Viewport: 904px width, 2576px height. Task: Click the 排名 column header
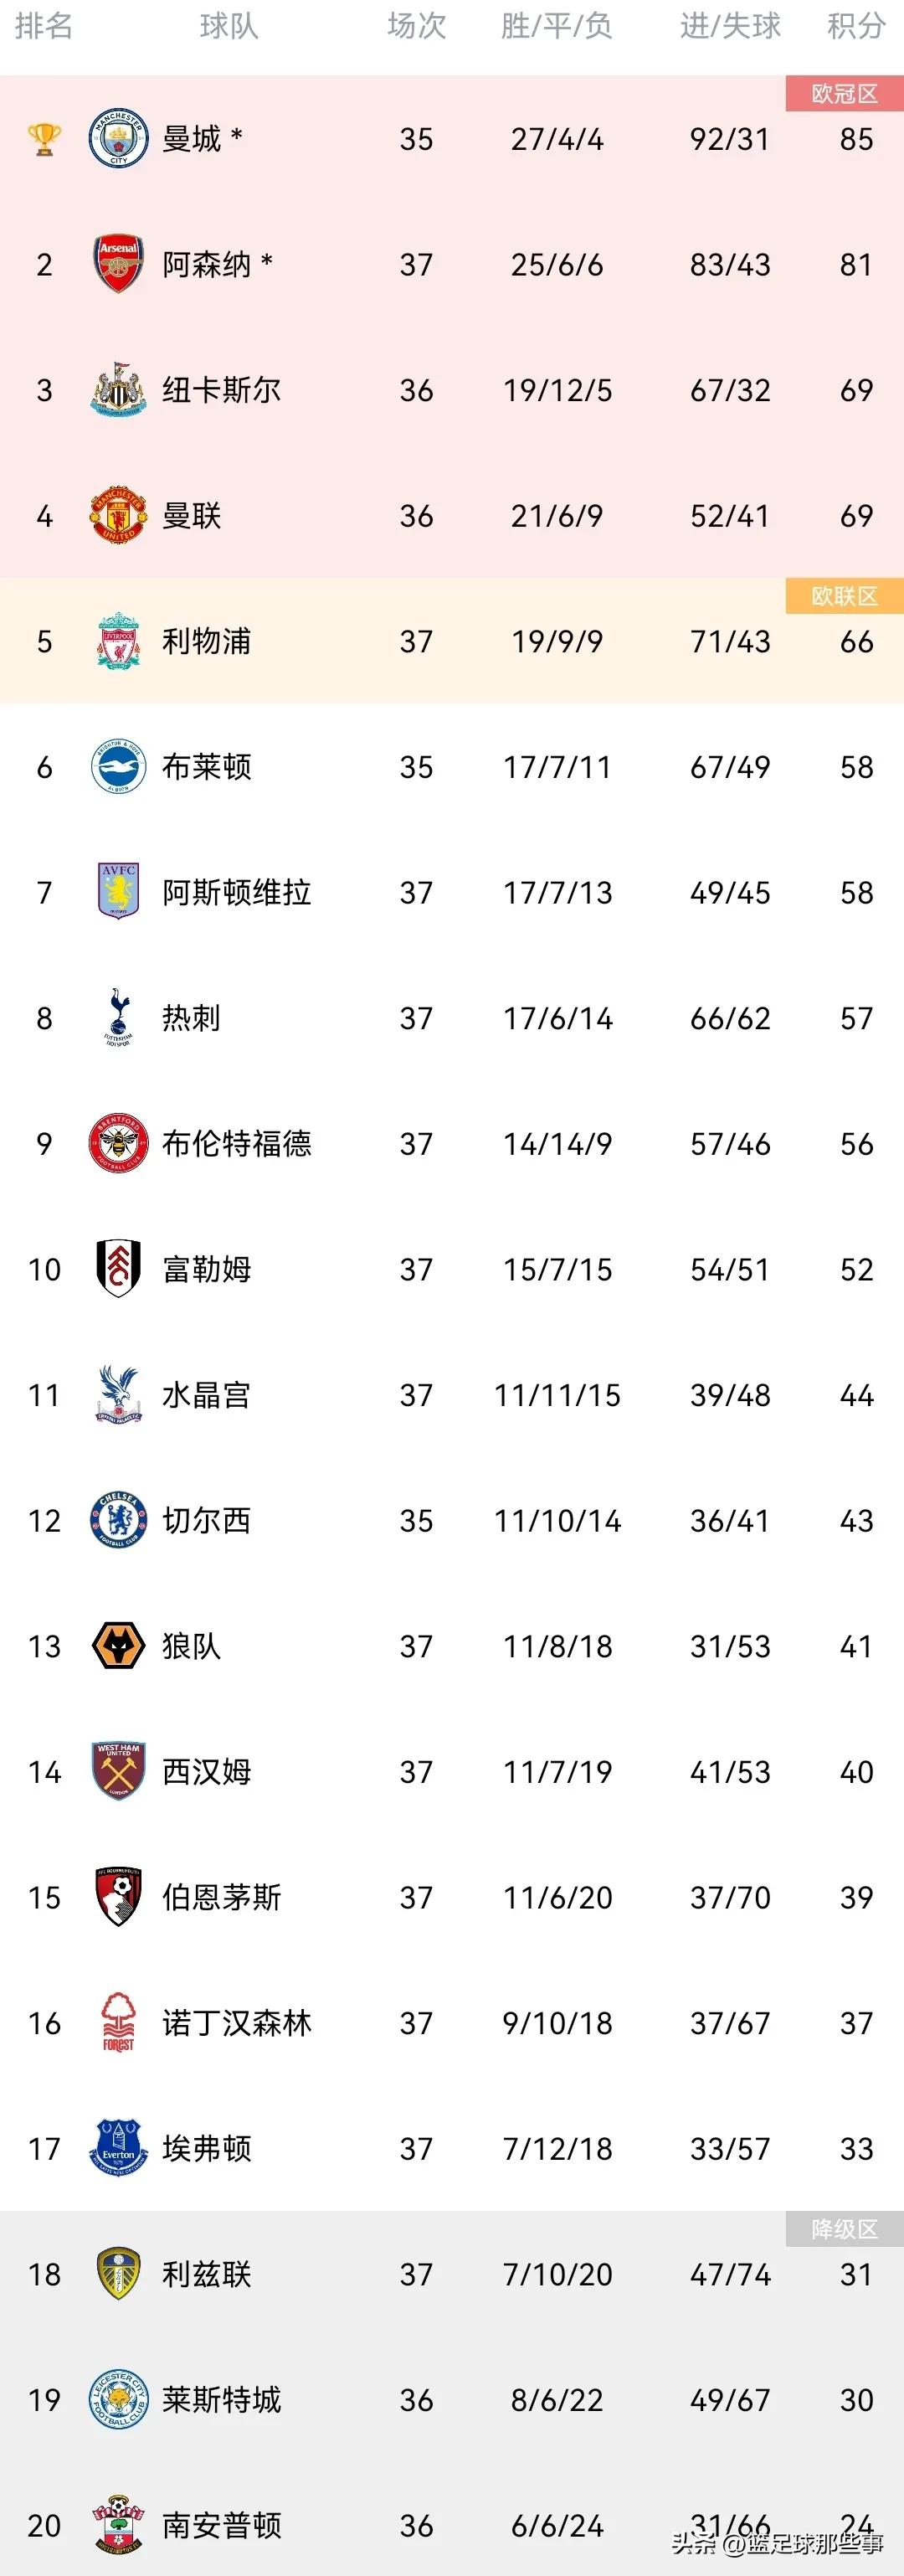(44, 26)
